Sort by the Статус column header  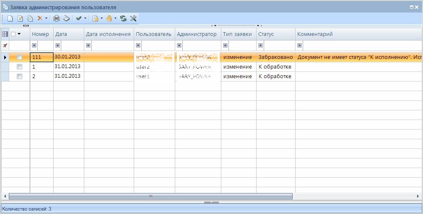click(266, 34)
